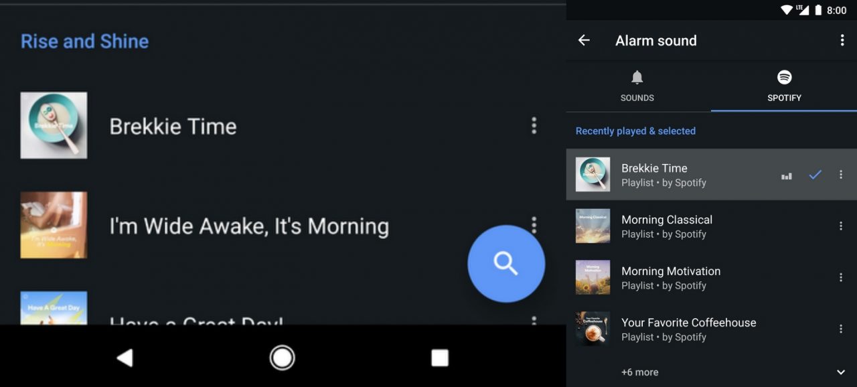Screen dimensions: 857x387
Task: Tap the blue search floating button
Action: pyautogui.click(x=505, y=264)
